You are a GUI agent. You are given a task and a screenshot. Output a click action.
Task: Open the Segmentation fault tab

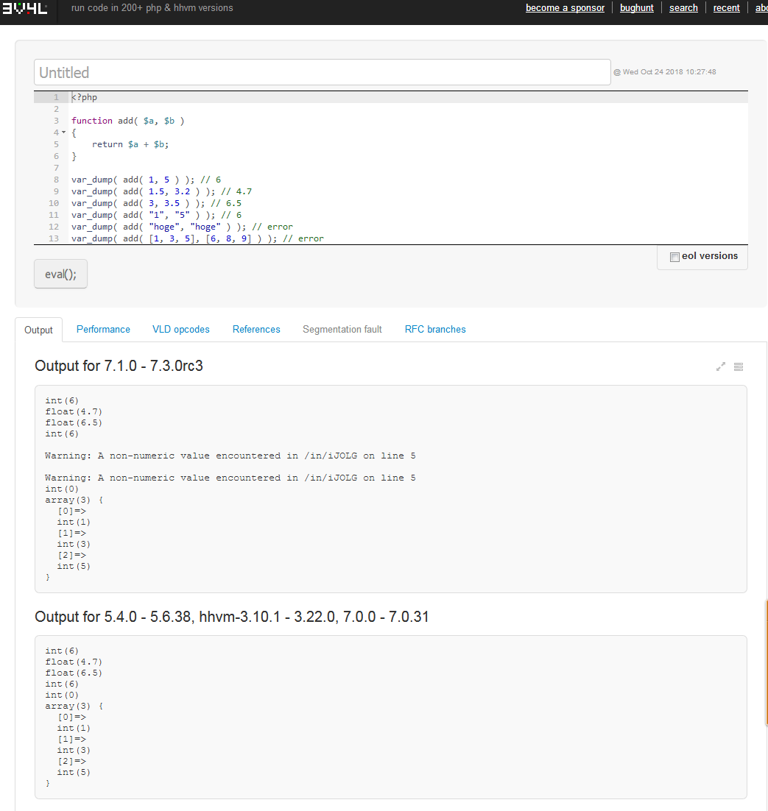click(x=342, y=330)
